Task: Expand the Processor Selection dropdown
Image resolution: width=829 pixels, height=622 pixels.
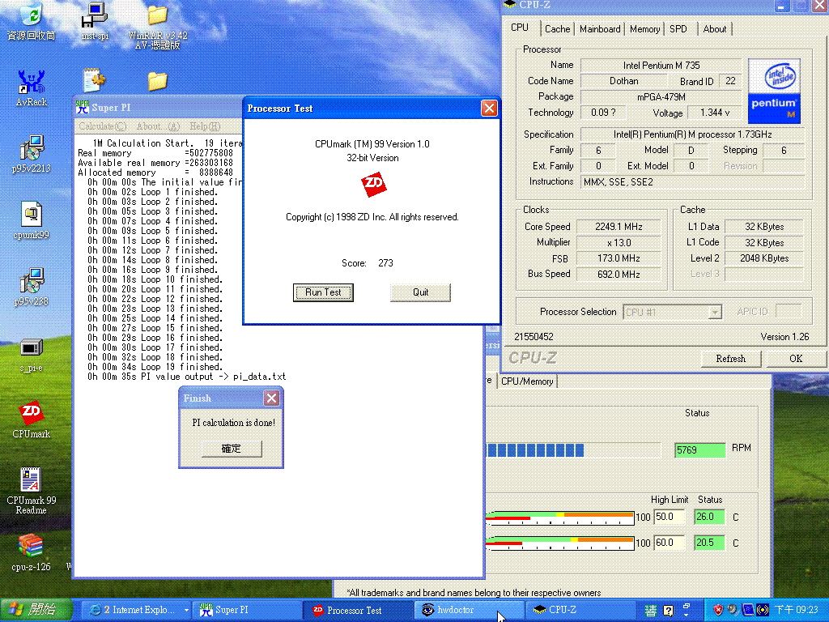Action: pyautogui.click(x=714, y=312)
